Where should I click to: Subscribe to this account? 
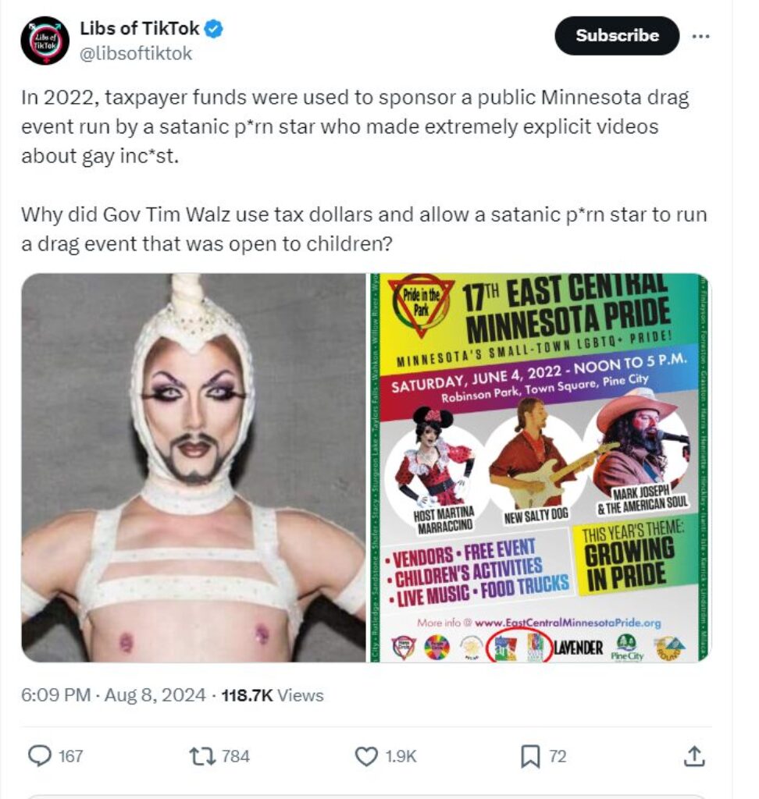point(617,36)
